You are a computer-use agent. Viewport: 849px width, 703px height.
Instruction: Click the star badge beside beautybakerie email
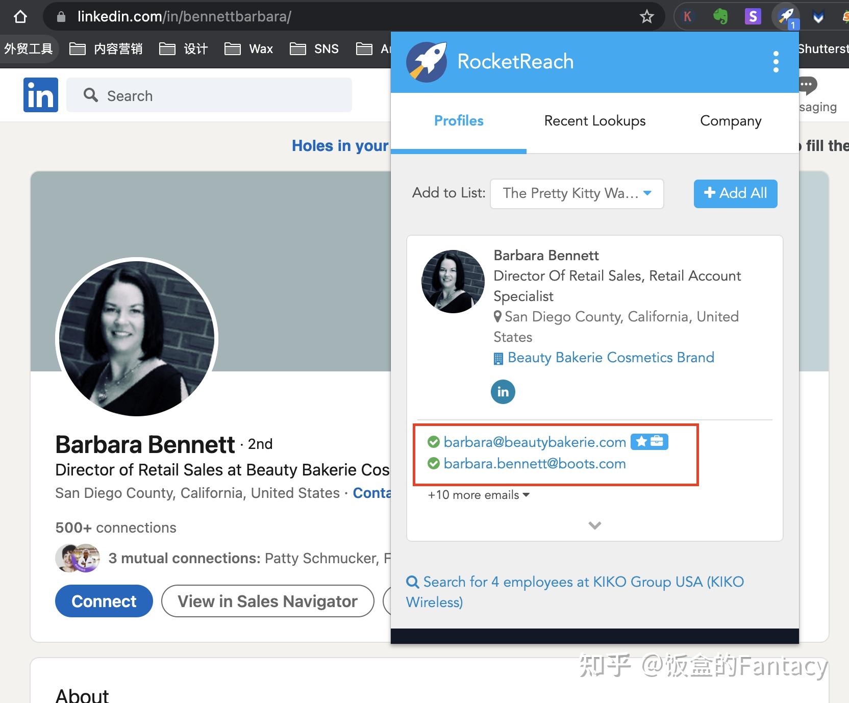(x=641, y=442)
